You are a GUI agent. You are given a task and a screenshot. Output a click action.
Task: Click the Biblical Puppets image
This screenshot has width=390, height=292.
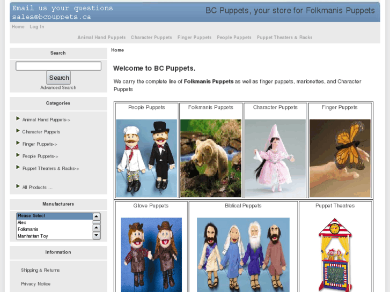tap(243, 254)
